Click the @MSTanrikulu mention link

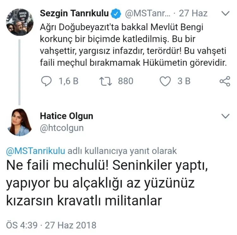[36, 151]
